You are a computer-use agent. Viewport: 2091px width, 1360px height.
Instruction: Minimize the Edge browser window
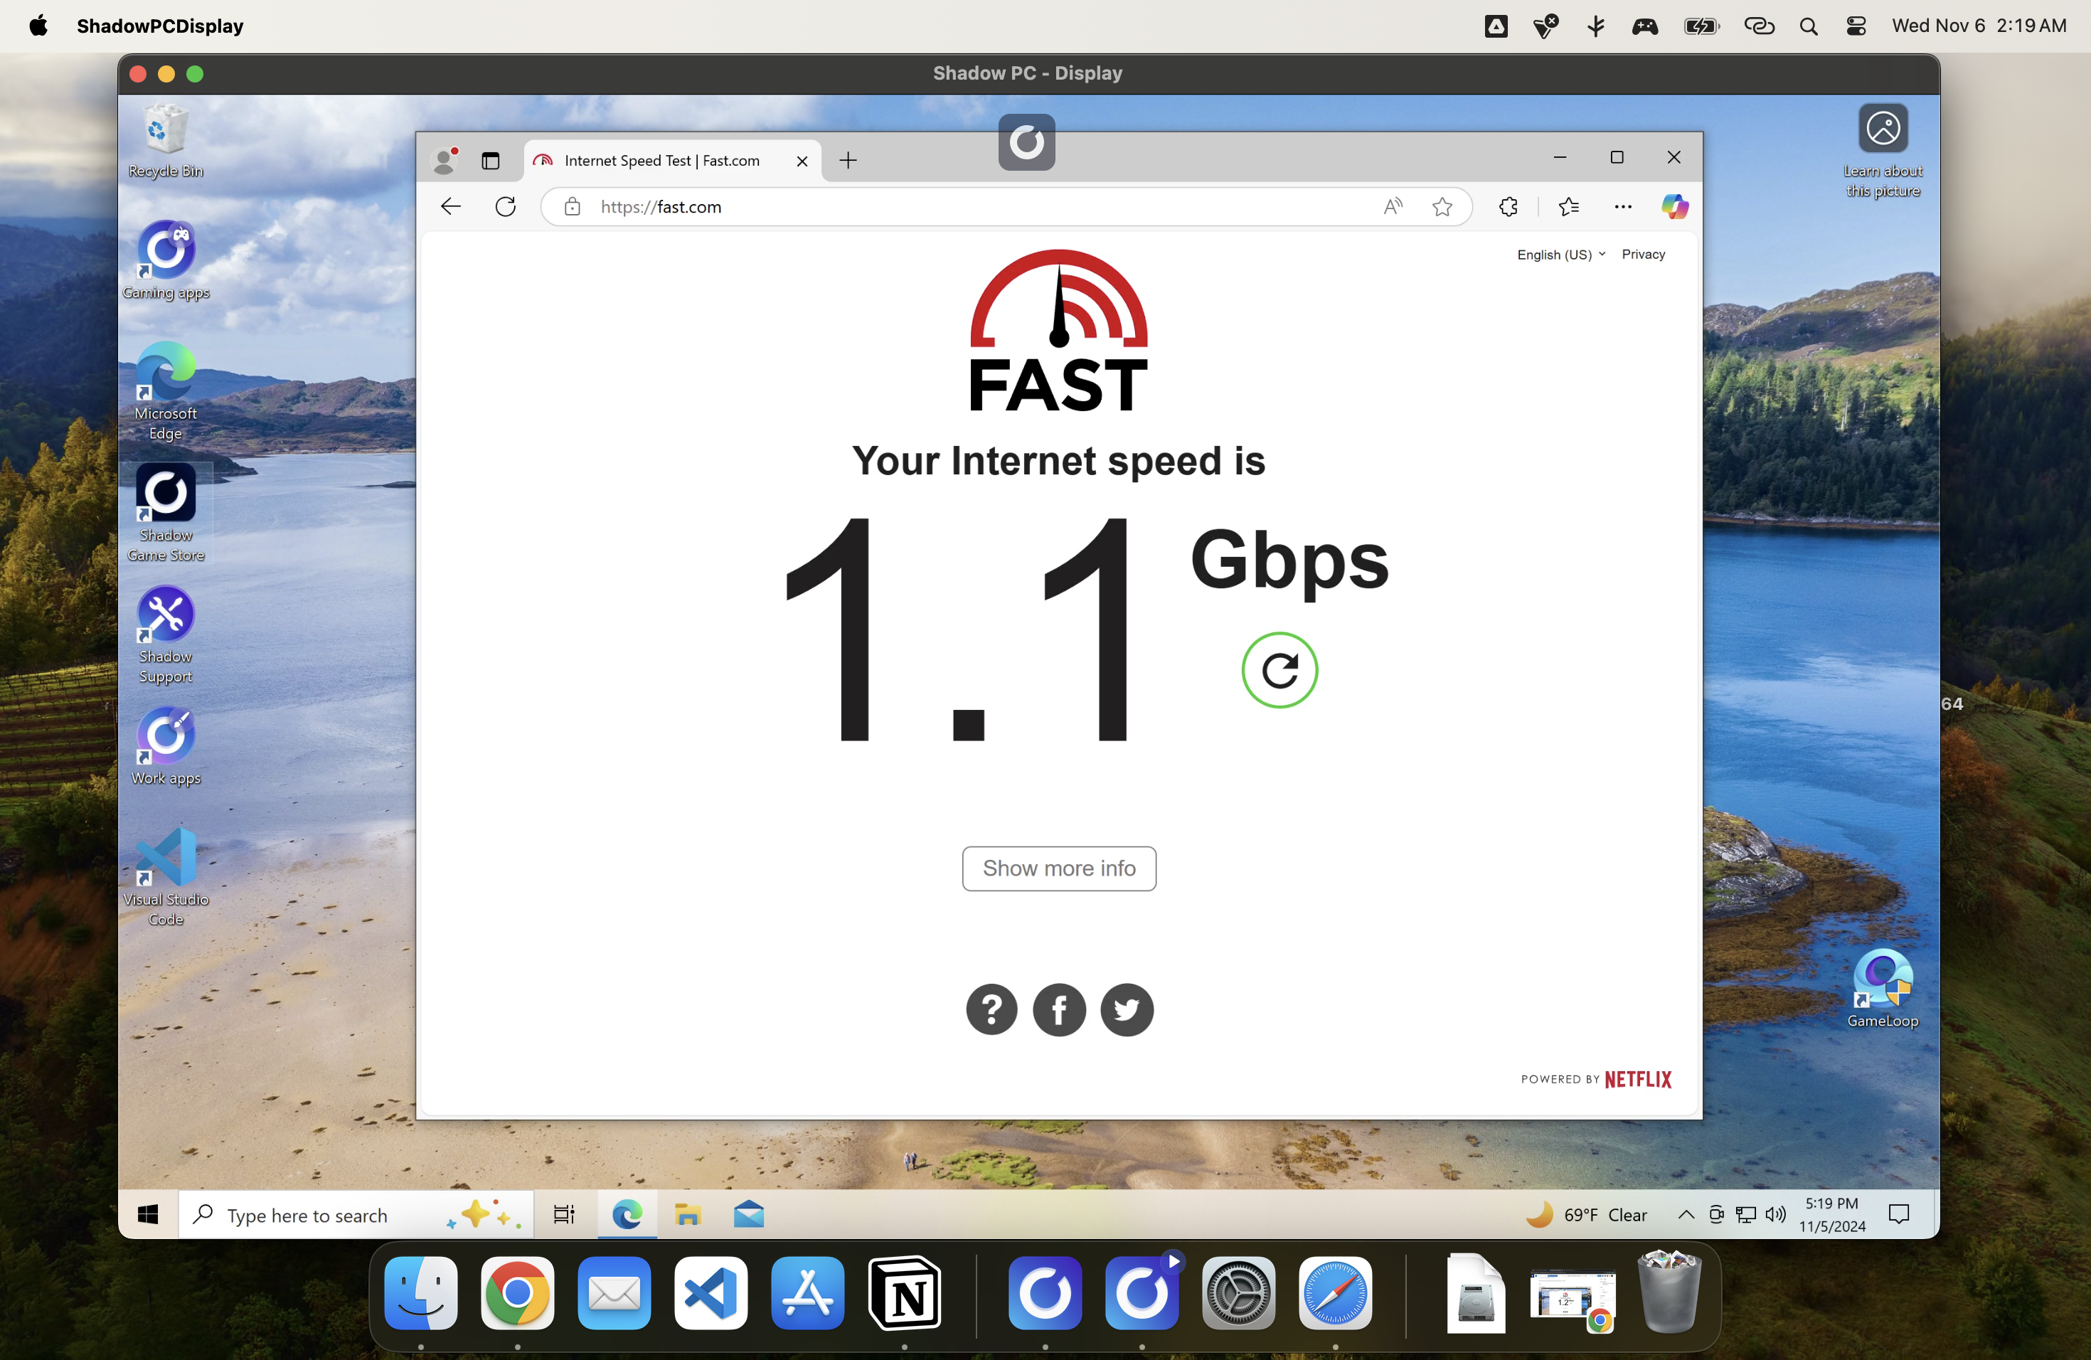coord(1560,157)
